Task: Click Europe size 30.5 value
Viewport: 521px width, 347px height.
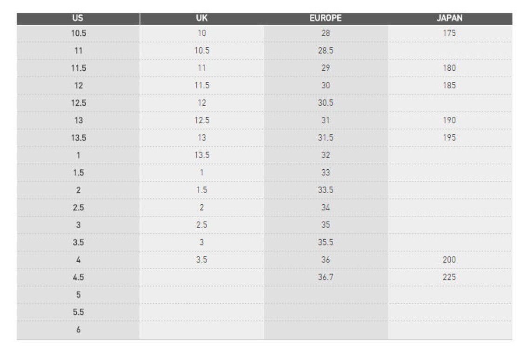Action: coord(326,103)
